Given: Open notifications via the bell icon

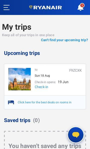Looking at the screenshot, I should click(x=81, y=7).
